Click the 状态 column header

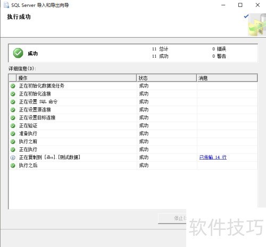[167, 78]
